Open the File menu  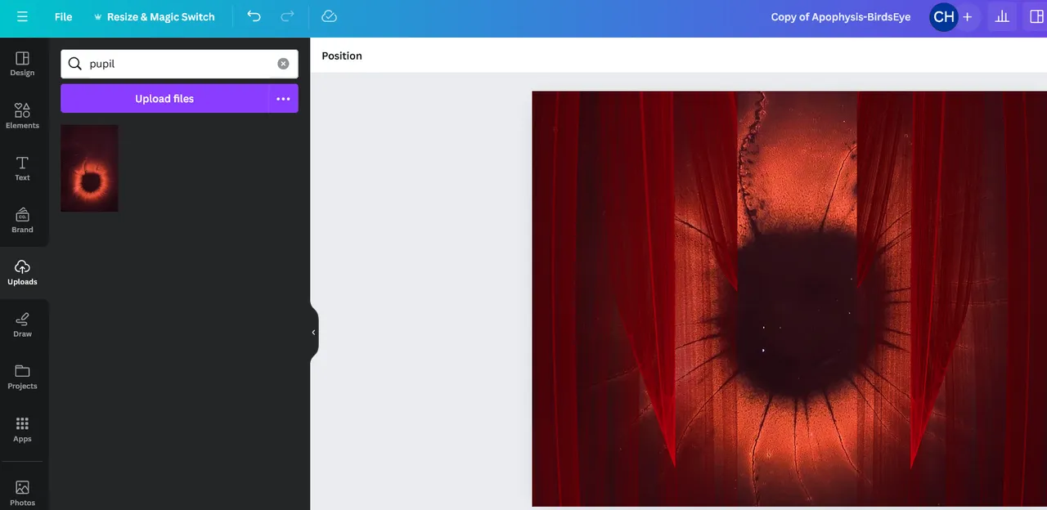(x=63, y=16)
